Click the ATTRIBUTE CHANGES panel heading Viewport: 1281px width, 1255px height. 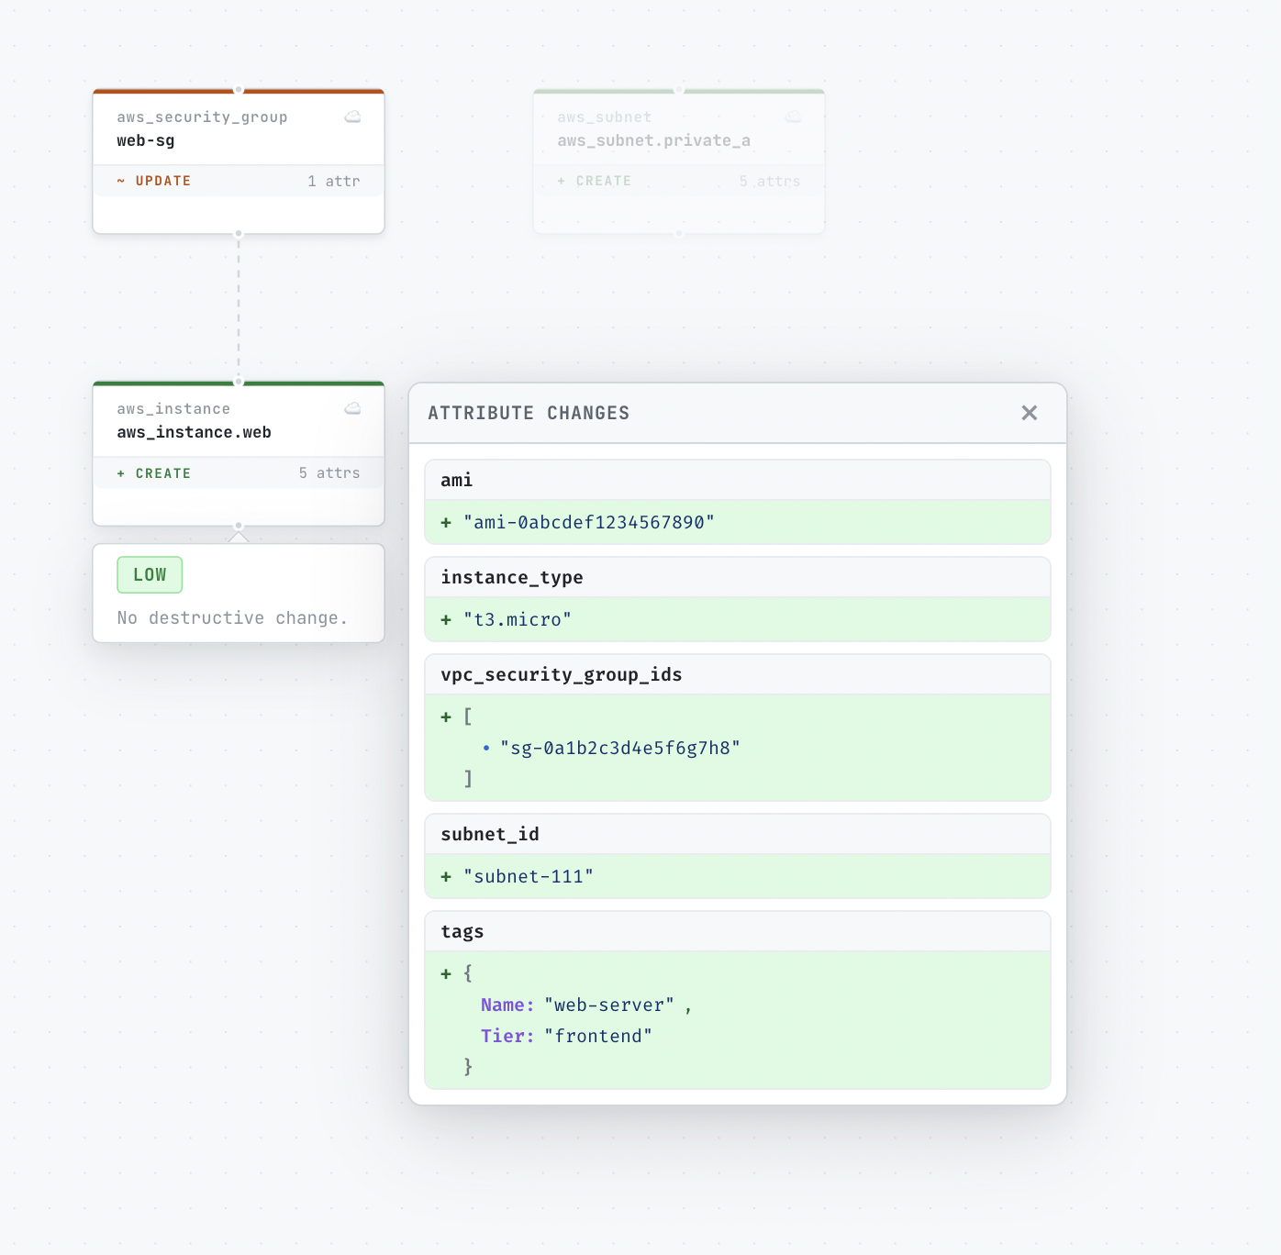[529, 413]
